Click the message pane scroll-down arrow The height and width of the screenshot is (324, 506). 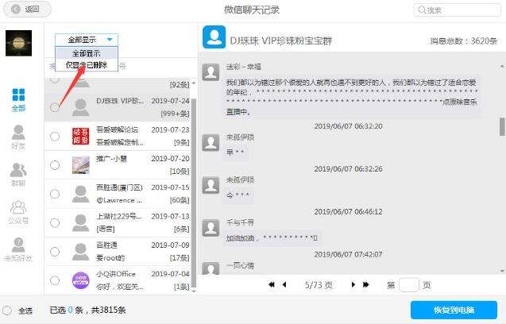coord(502,271)
